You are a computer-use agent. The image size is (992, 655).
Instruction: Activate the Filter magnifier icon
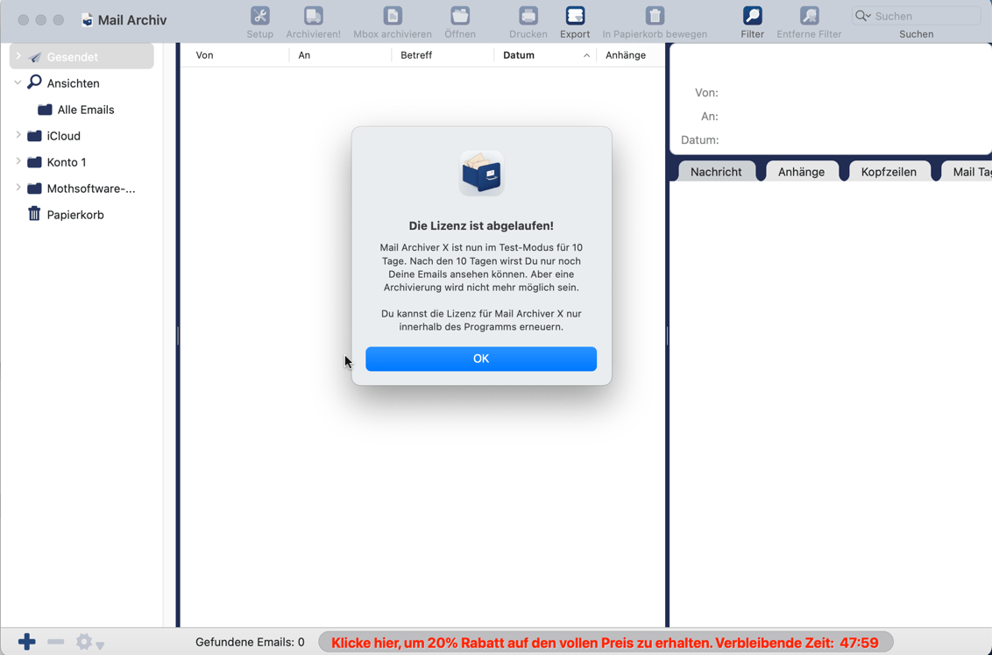pyautogui.click(x=752, y=17)
